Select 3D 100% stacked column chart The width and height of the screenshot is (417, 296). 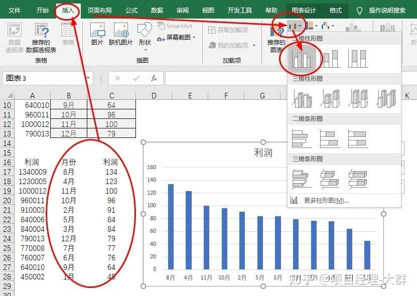pyautogui.click(x=358, y=99)
